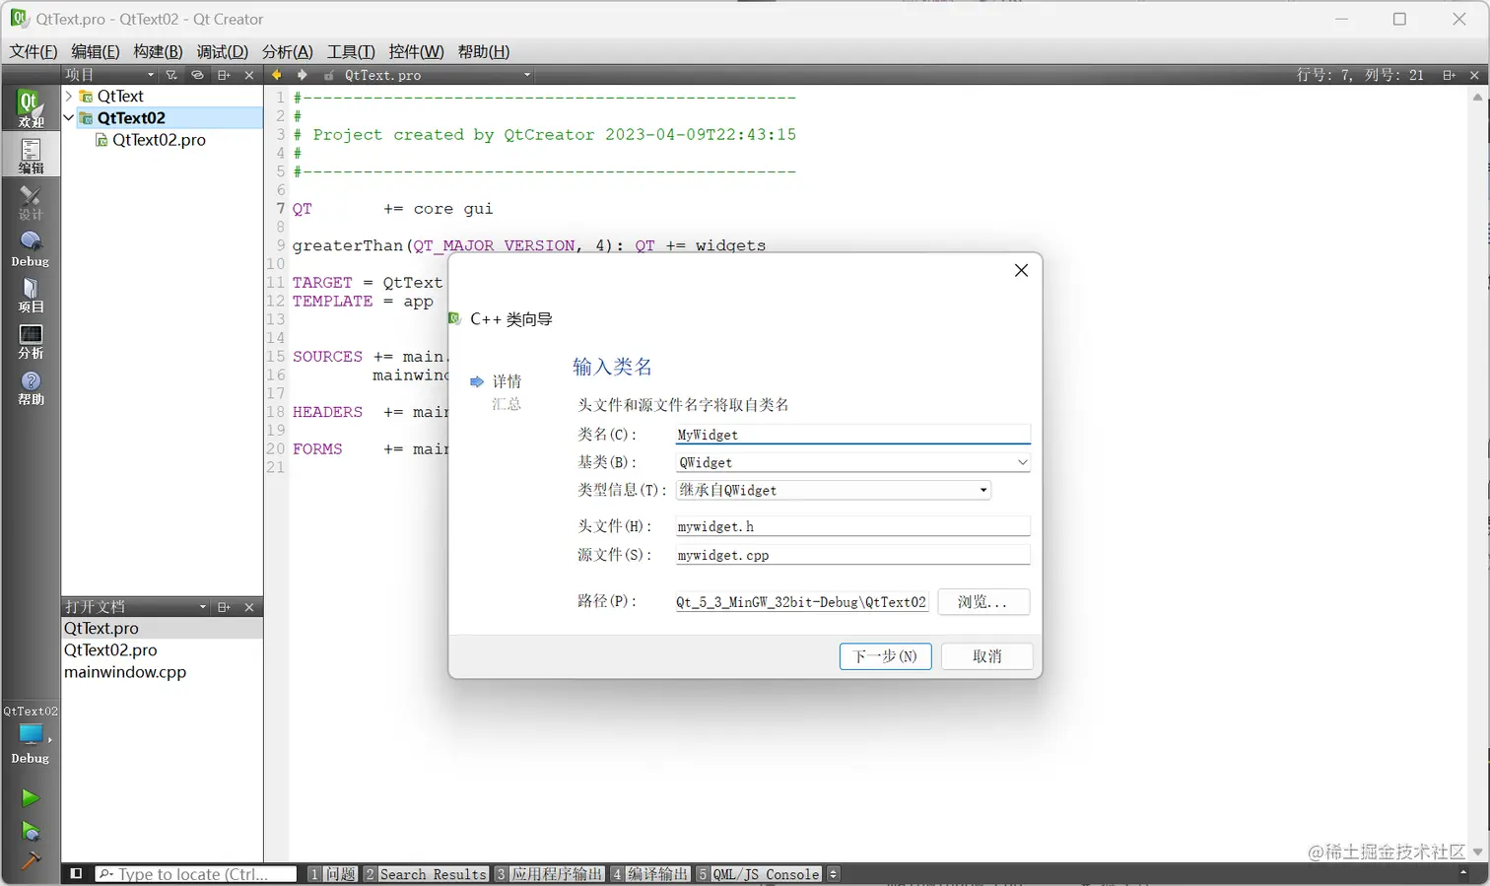Close the C++ class wizard dialog
This screenshot has width=1490, height=886.
click(1021, 270)
